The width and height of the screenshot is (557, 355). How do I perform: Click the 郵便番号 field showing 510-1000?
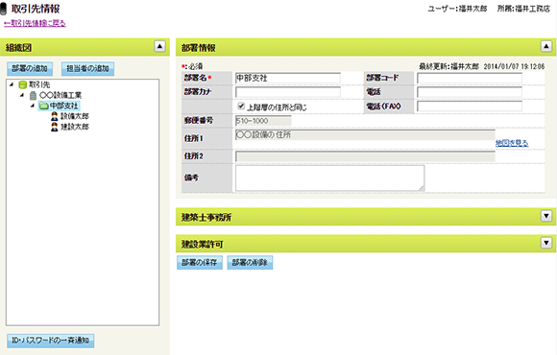click(263, 121)
